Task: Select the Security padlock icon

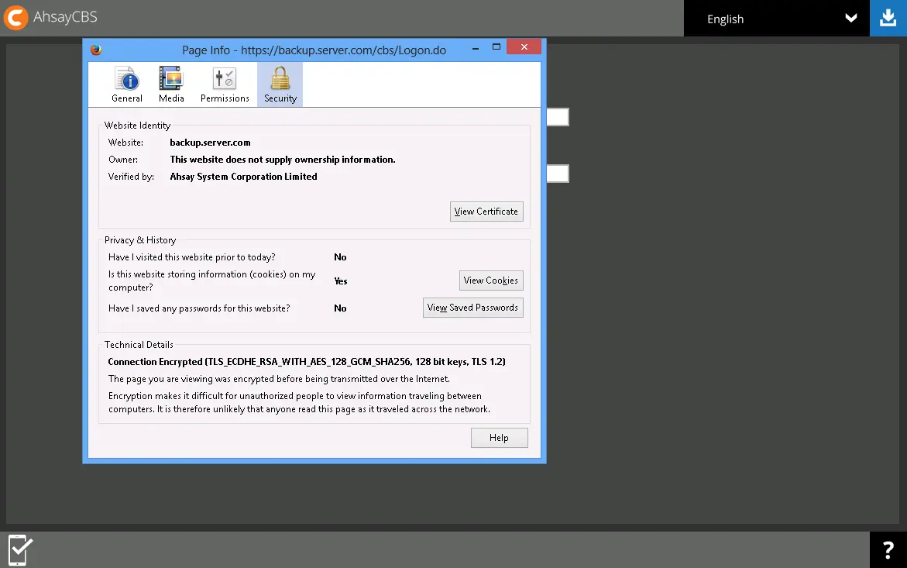Action: click(280, 77)
